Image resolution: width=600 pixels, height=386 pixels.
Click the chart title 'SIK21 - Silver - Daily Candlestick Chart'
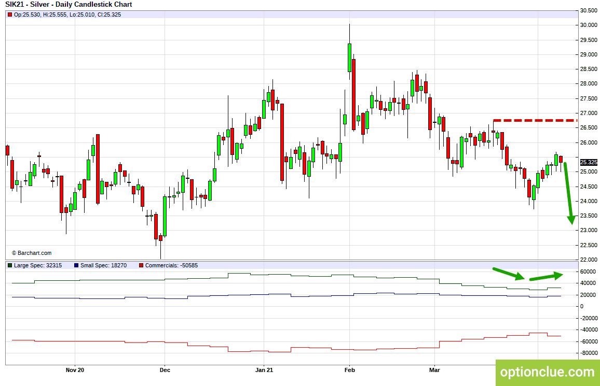[69, 5]
